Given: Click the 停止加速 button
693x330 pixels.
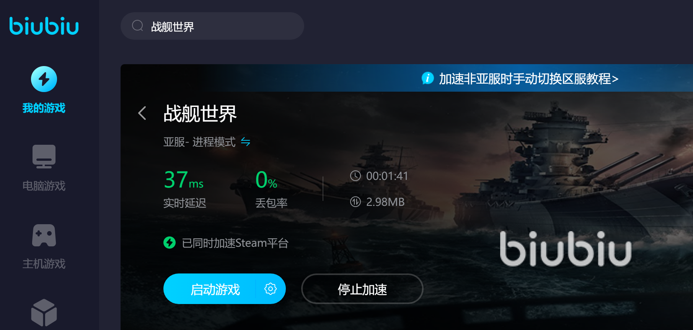Looking at the screenshot, I should click(362, 289).
